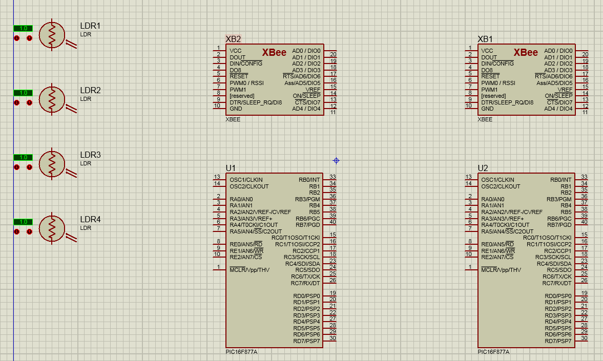Click the LDR3 component name label
The image size is (603, 361).
[x=90, y=155]
